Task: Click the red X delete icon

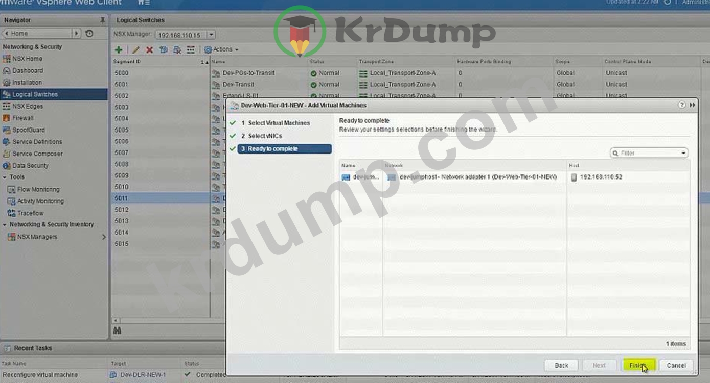Action: coord(149,49)
